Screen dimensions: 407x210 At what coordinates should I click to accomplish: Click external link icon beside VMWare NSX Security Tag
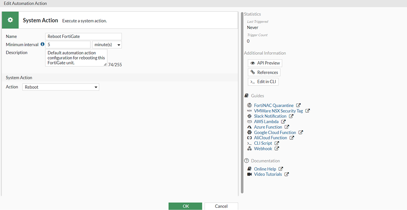308,111
